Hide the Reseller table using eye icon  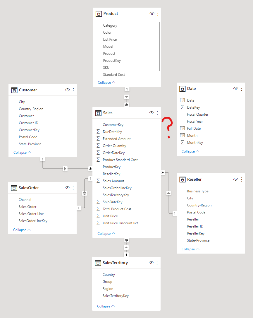pos(236,179)
